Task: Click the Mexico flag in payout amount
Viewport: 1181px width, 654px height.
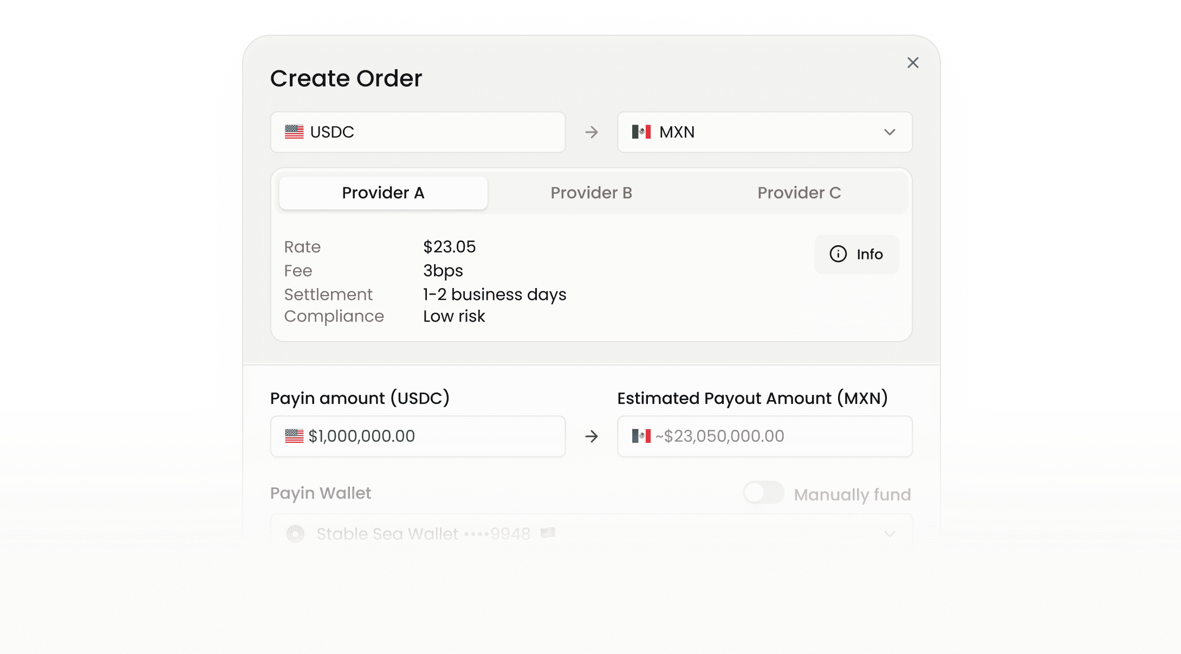Action: point(641,436)
